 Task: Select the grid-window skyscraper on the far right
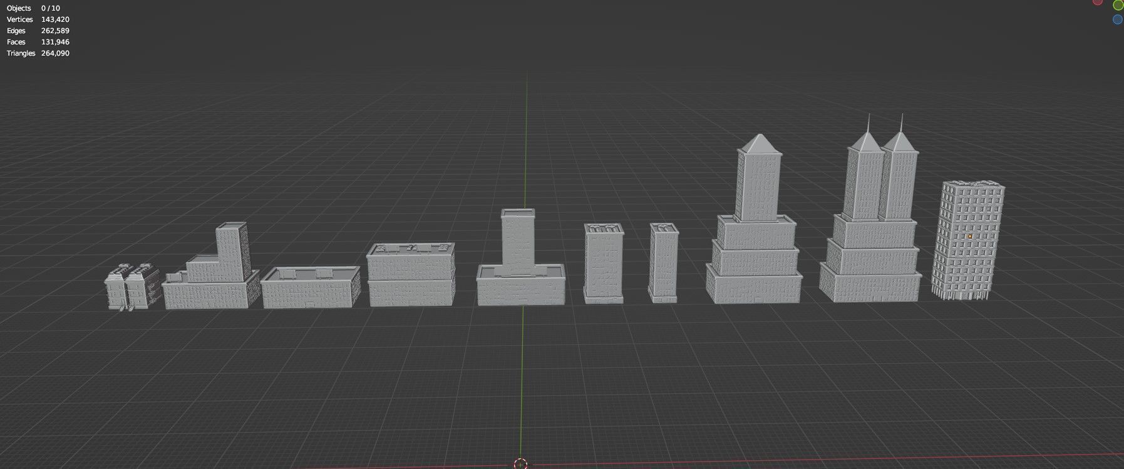tap(967, 240)
